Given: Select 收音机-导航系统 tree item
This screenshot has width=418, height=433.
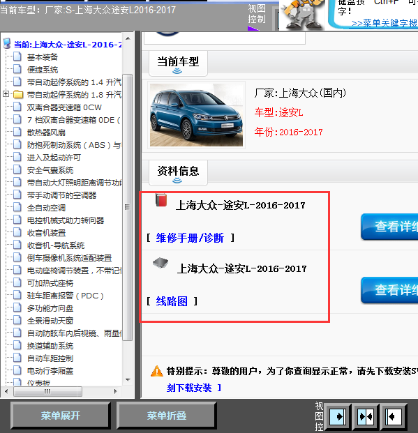Looking at the screenshot, I should [x=56, y=245].
